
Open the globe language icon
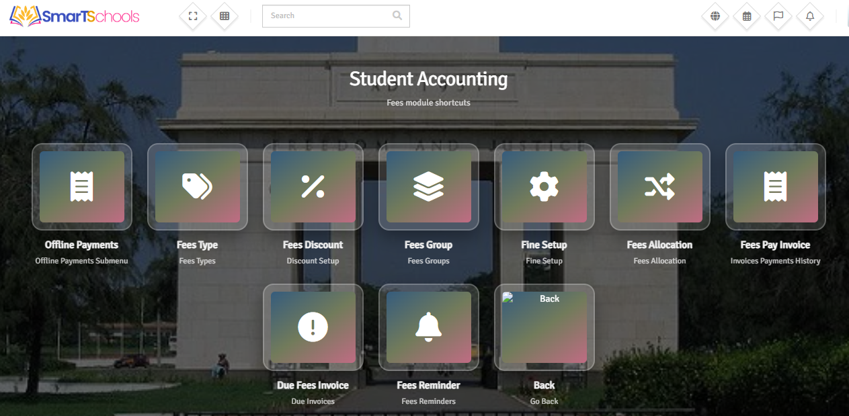click(x=715, y=16)
